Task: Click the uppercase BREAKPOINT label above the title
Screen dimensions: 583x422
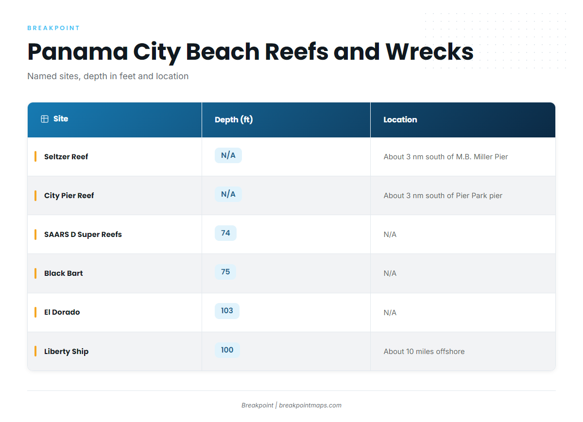Action: pos(53,28)
